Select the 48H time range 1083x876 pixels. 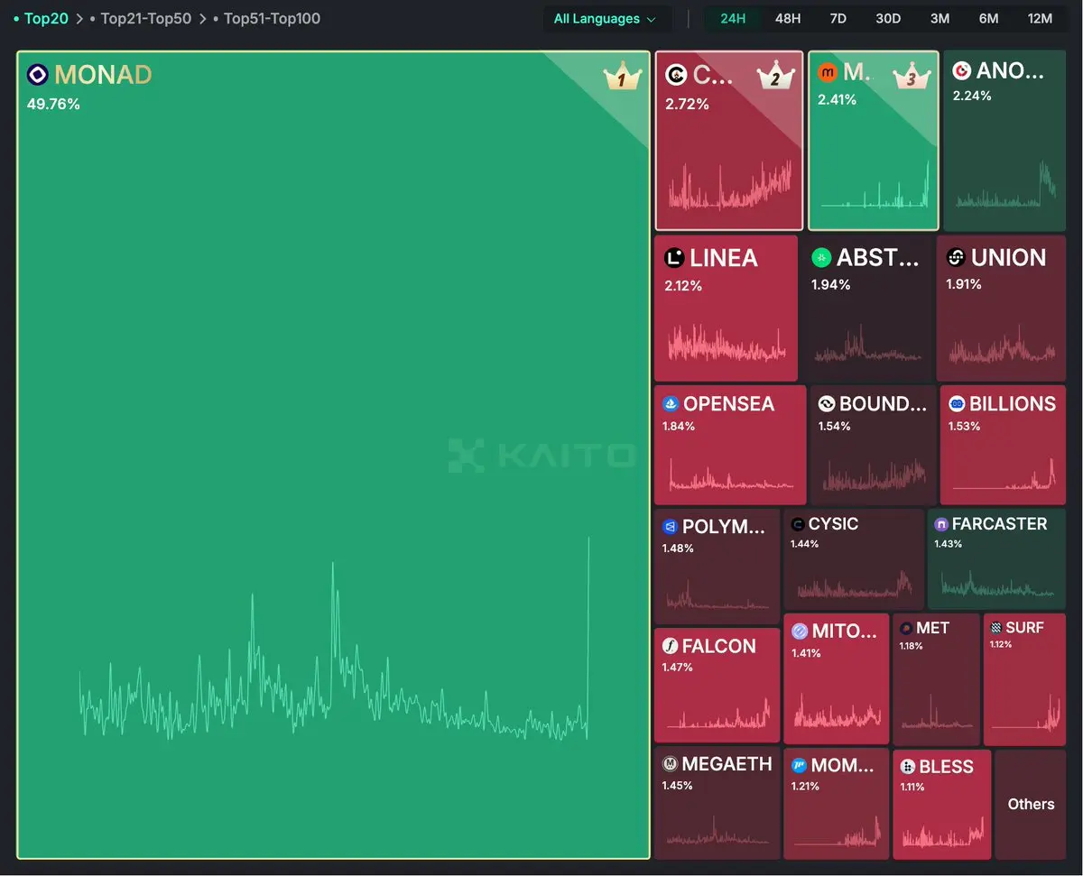pyautogui.click(x=788, y=19)
